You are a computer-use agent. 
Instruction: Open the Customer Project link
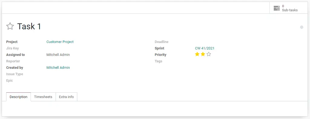click(x=60, y=42)
